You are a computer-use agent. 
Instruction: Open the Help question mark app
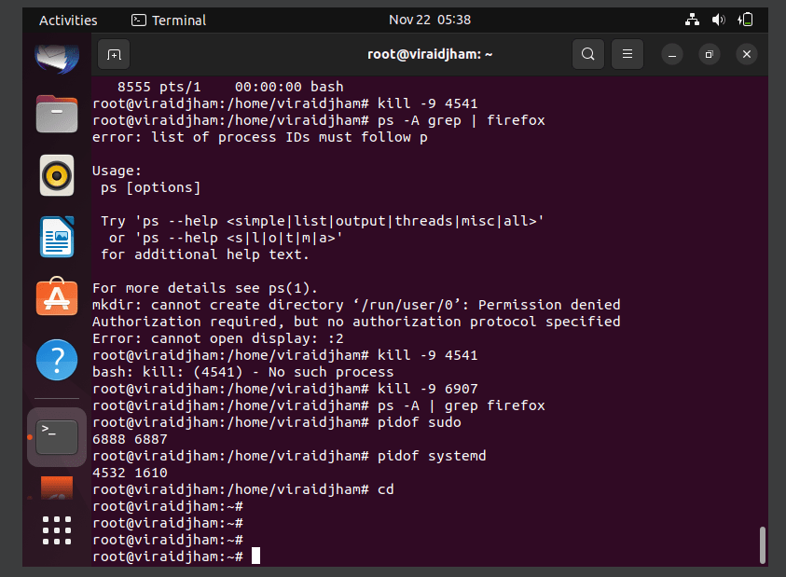(57, 360)
